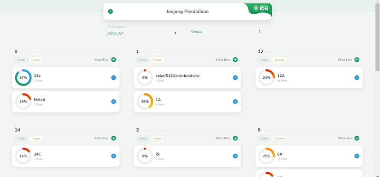Open class 14C arrow button
This screenshot has height=177, width=380.
(x=114, y=156)
